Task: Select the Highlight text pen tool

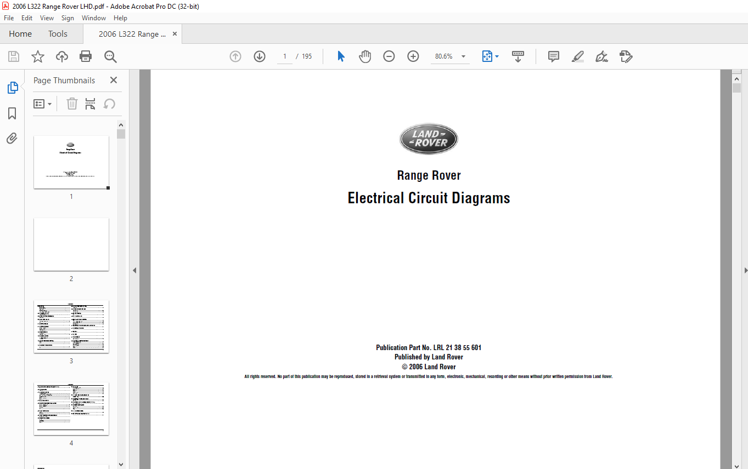Action: 578,56
